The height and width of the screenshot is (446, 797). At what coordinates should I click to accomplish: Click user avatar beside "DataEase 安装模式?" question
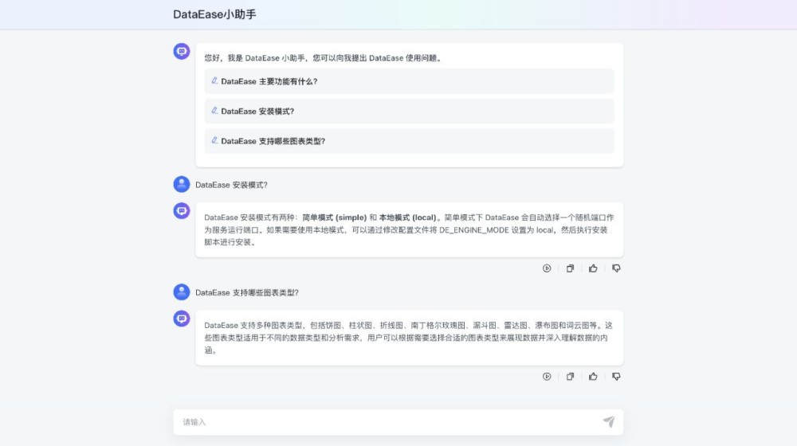coord(182,184)
